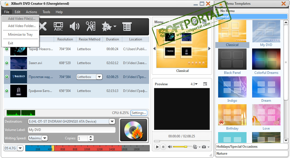Select the Indigo menu template
Image resolution: width=290 pixels, height=158 pixels.
pyautogui.click(x=232, y=89)
